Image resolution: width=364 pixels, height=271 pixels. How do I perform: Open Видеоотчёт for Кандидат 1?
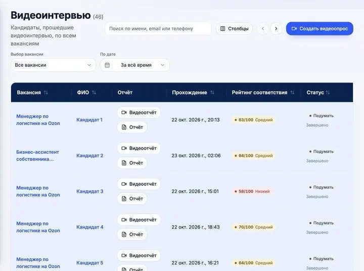pos(139,112)
